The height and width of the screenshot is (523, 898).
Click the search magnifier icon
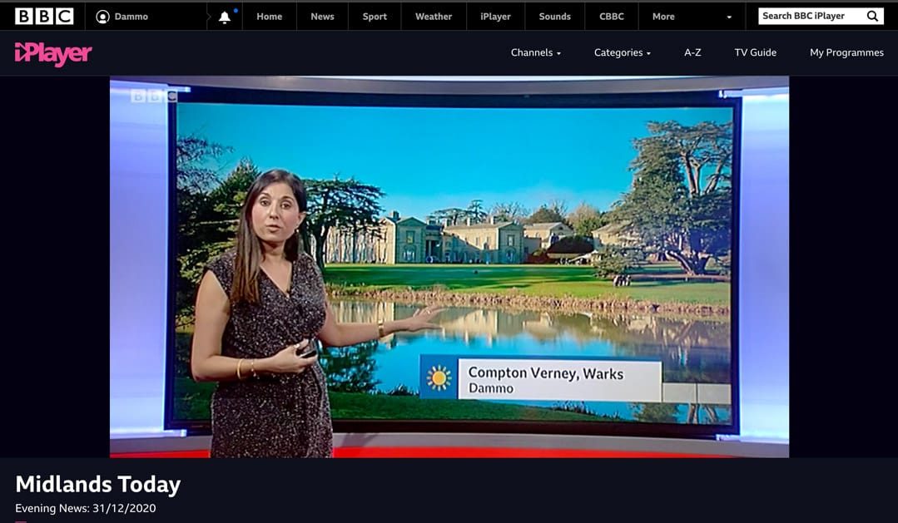[872, 16]
